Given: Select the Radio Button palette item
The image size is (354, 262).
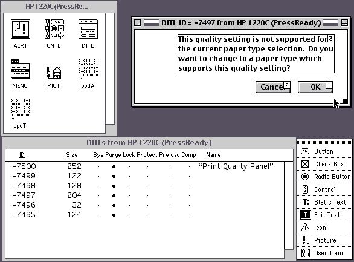Looking at the screenshot, I should 324,177.
